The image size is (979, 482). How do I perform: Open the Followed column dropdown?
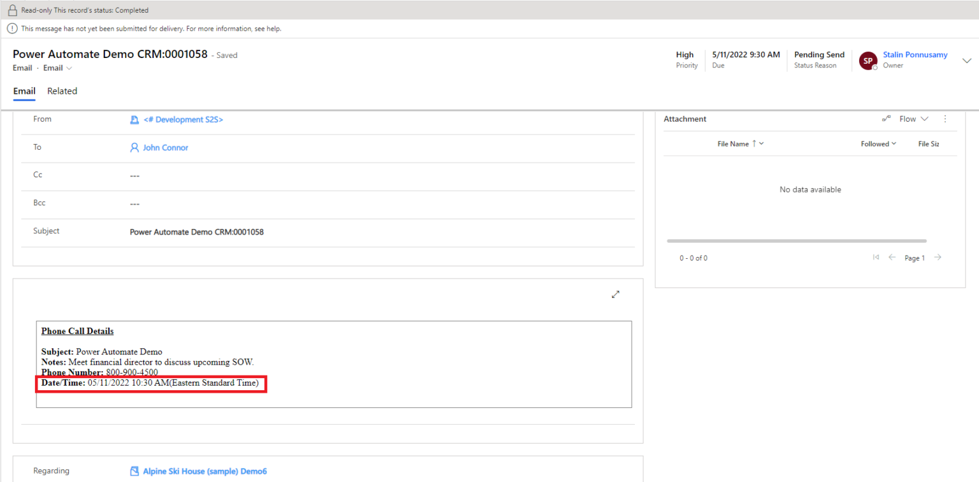(x=894, y=143)
